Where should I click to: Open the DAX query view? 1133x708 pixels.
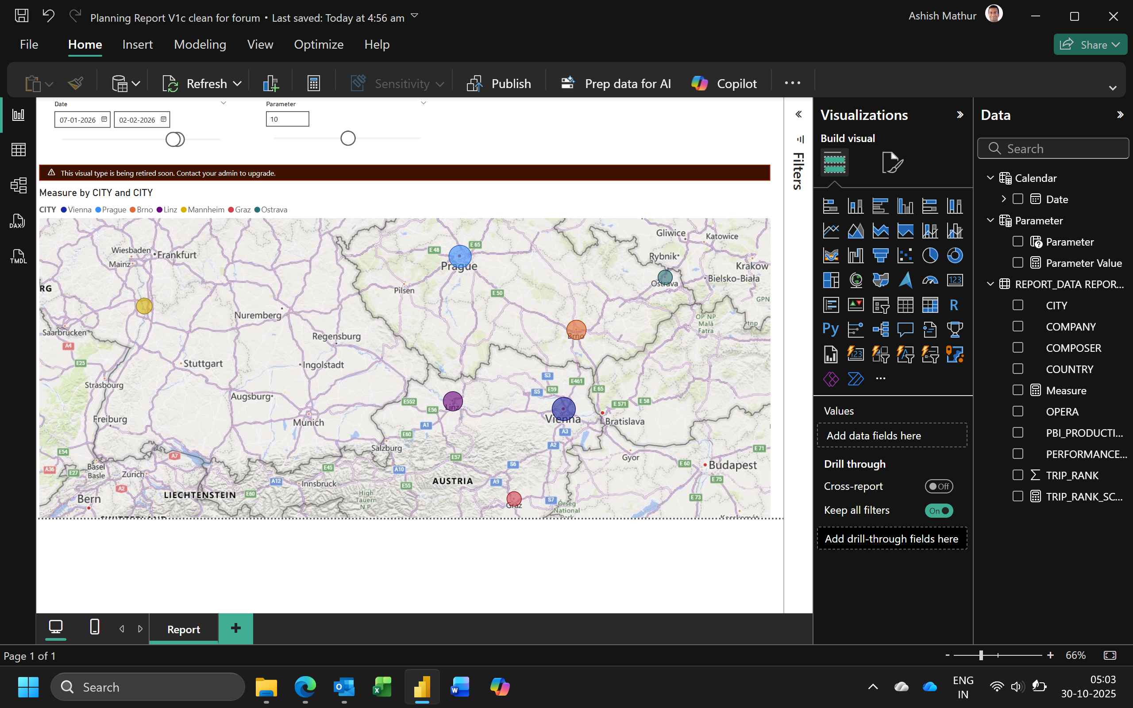click(x=17, y=221)
